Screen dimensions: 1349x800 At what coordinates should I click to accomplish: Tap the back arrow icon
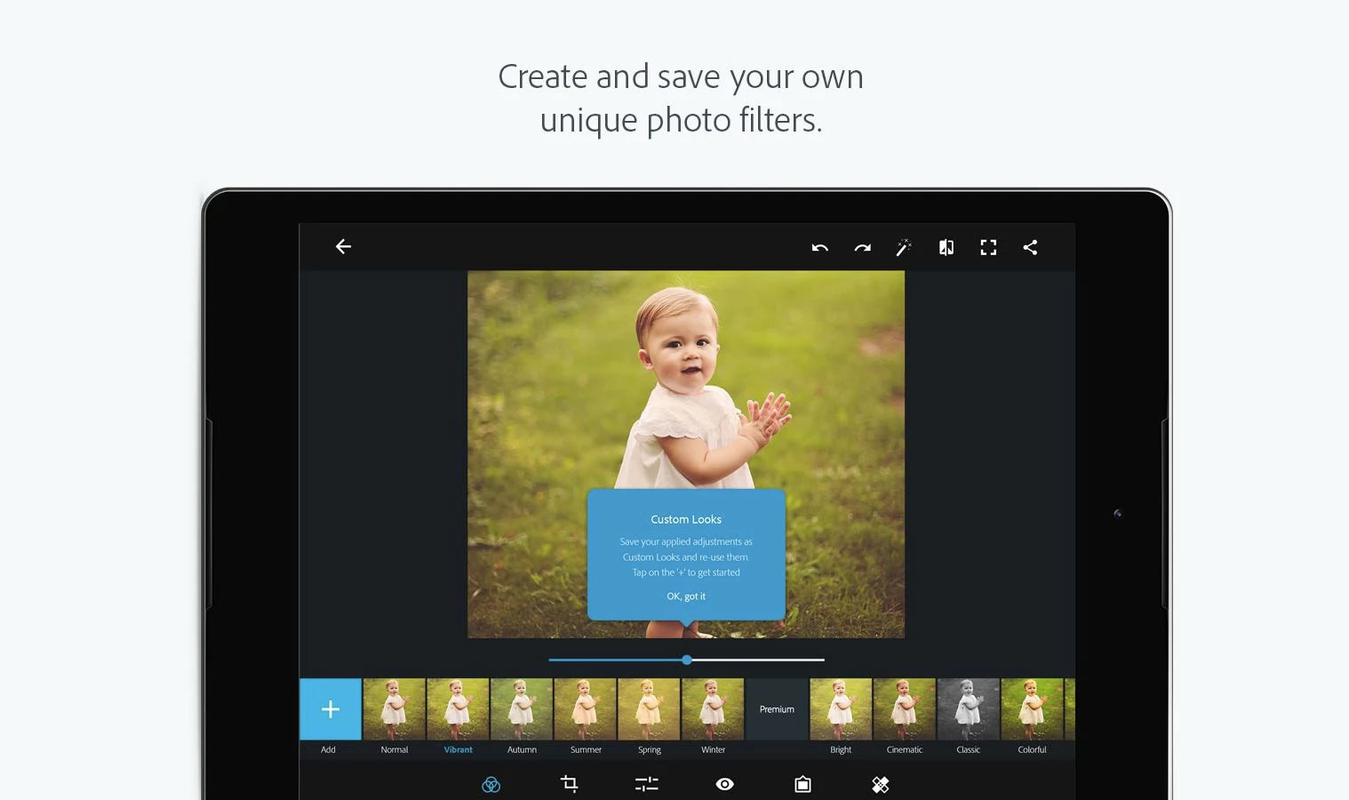(343, 247)
